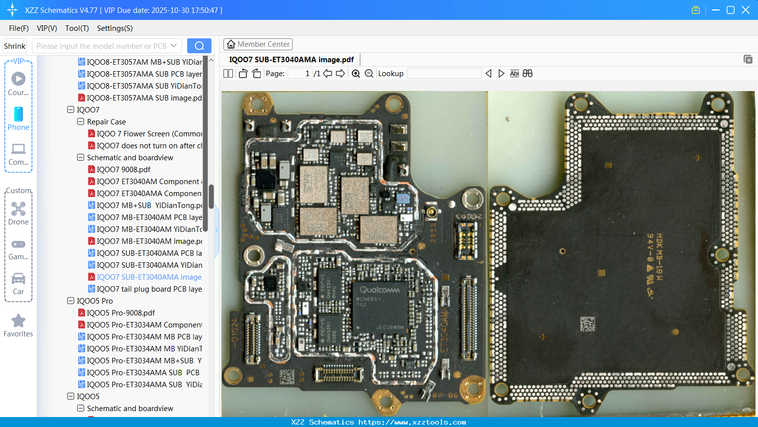This screenshot has height=427, width=758.
Task: Select the Phone category in sidebar
Action: click(x=18, y=119)
